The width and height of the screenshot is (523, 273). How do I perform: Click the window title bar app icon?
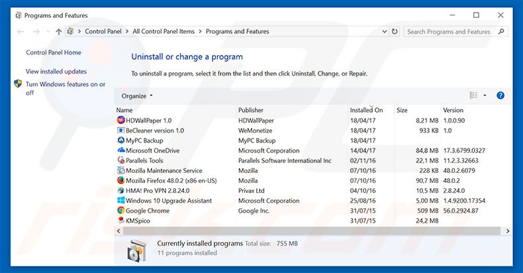pos(19,15)
